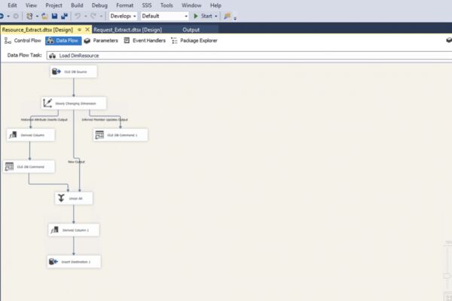The image size is (452, 301).
Task: Switch to the Data Flow designer tab
Action: click(63, 41)
